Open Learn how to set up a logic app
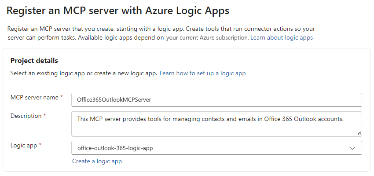The height and width of the screenshot is (176, 374). [x=202, y=73]
